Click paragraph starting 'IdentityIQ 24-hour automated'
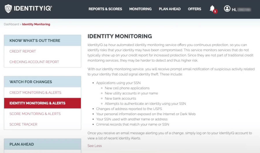 point(170,53)
